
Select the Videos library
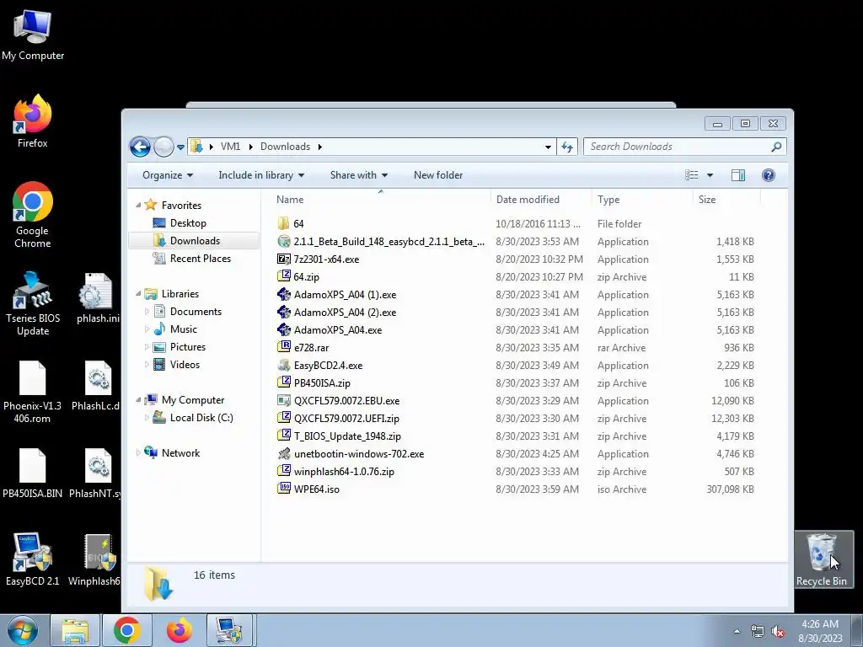[x=185, y=364]
